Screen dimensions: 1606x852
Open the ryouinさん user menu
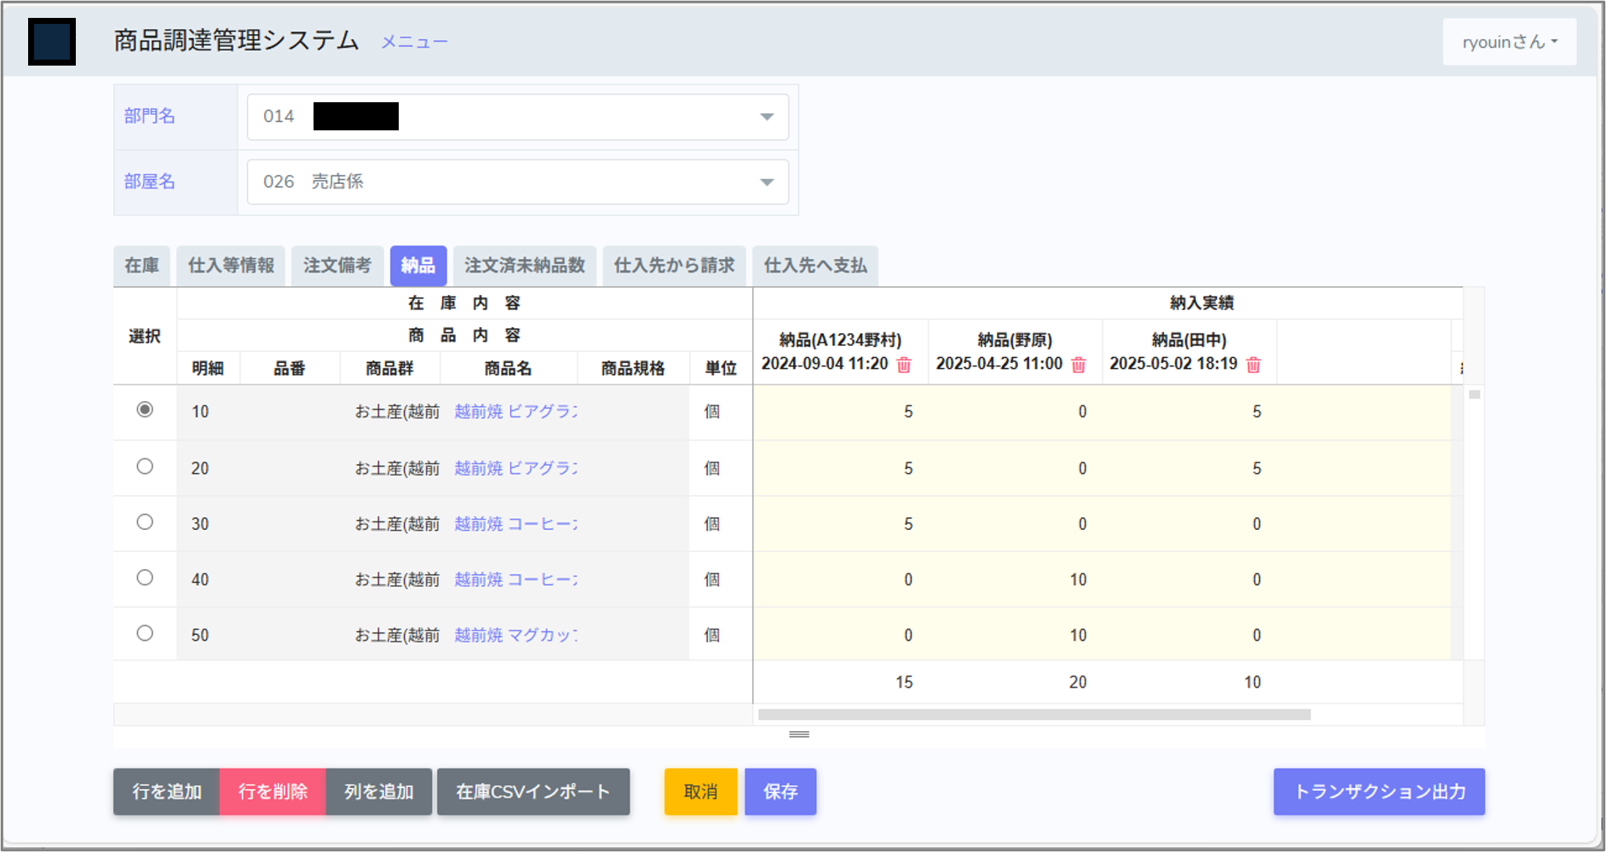(1509, 42)
